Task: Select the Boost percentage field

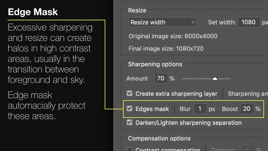Action: tap(247, 109)
